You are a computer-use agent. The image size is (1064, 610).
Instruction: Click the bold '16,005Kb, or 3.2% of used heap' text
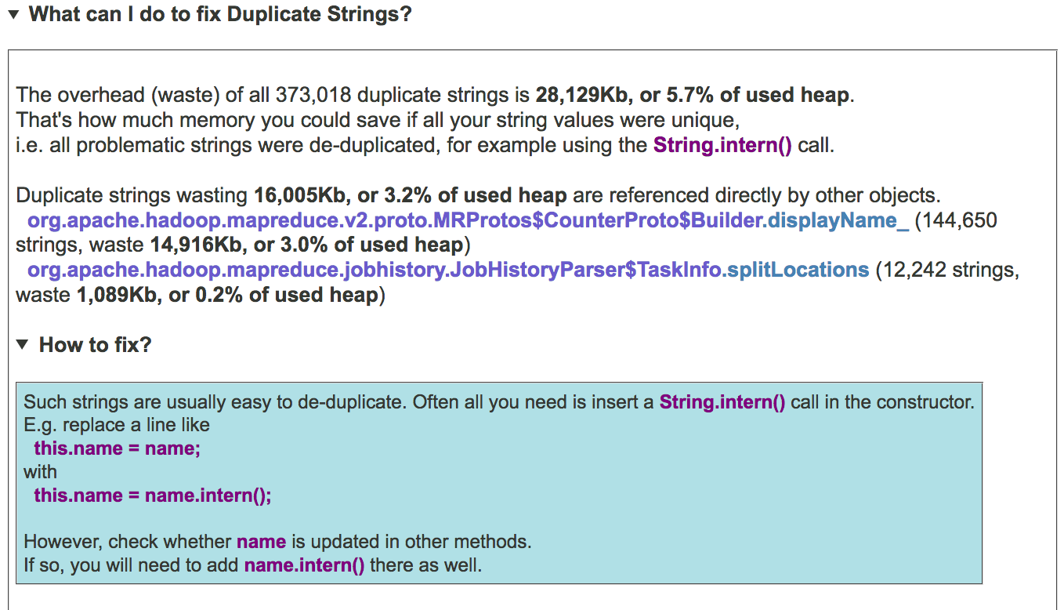[x=411, y=195]
